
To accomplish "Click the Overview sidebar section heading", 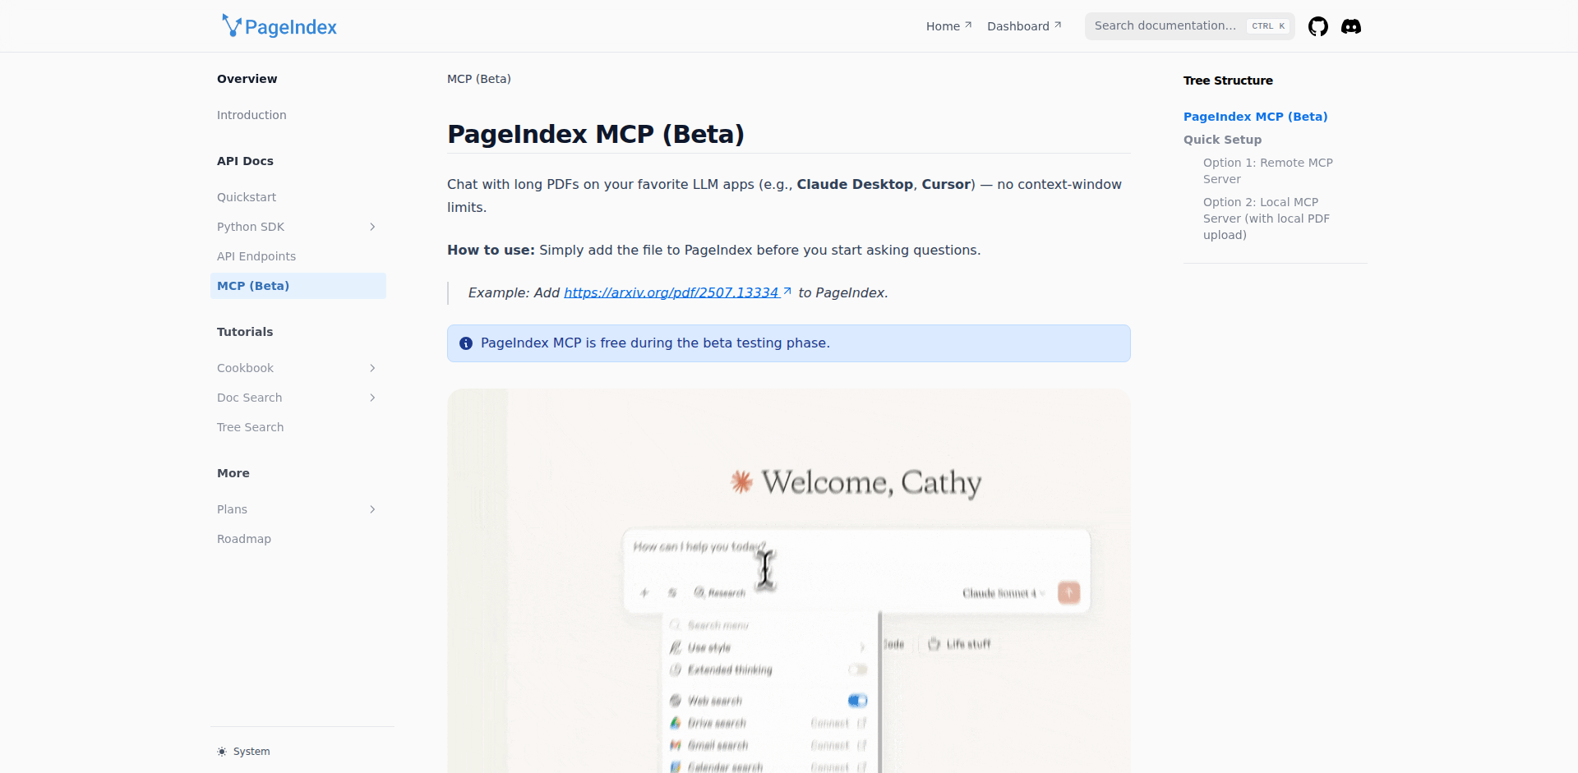I will pyautogui.click(x=247, y=79).
